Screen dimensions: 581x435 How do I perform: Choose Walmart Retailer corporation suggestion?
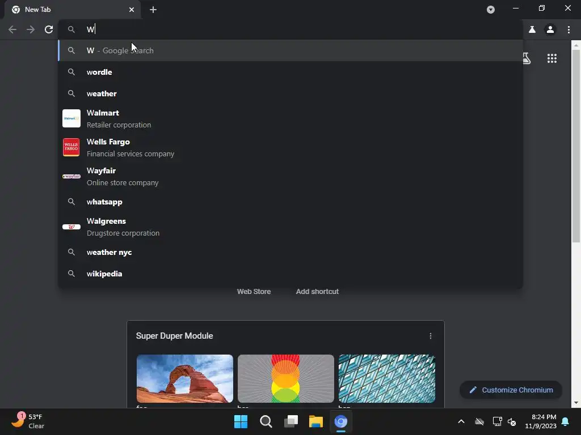pos(290,118)
